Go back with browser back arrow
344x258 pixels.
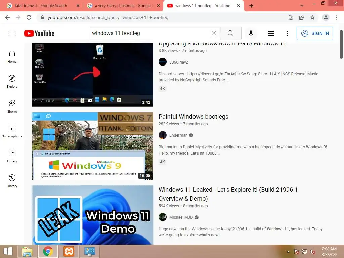(x=7, y=17)
